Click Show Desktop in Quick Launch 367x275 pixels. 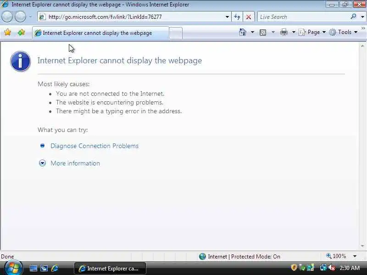tap(33, 268)
